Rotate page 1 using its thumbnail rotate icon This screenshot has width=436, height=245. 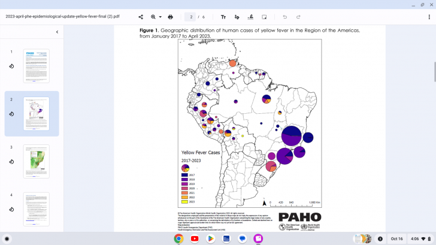click(11, 66)
